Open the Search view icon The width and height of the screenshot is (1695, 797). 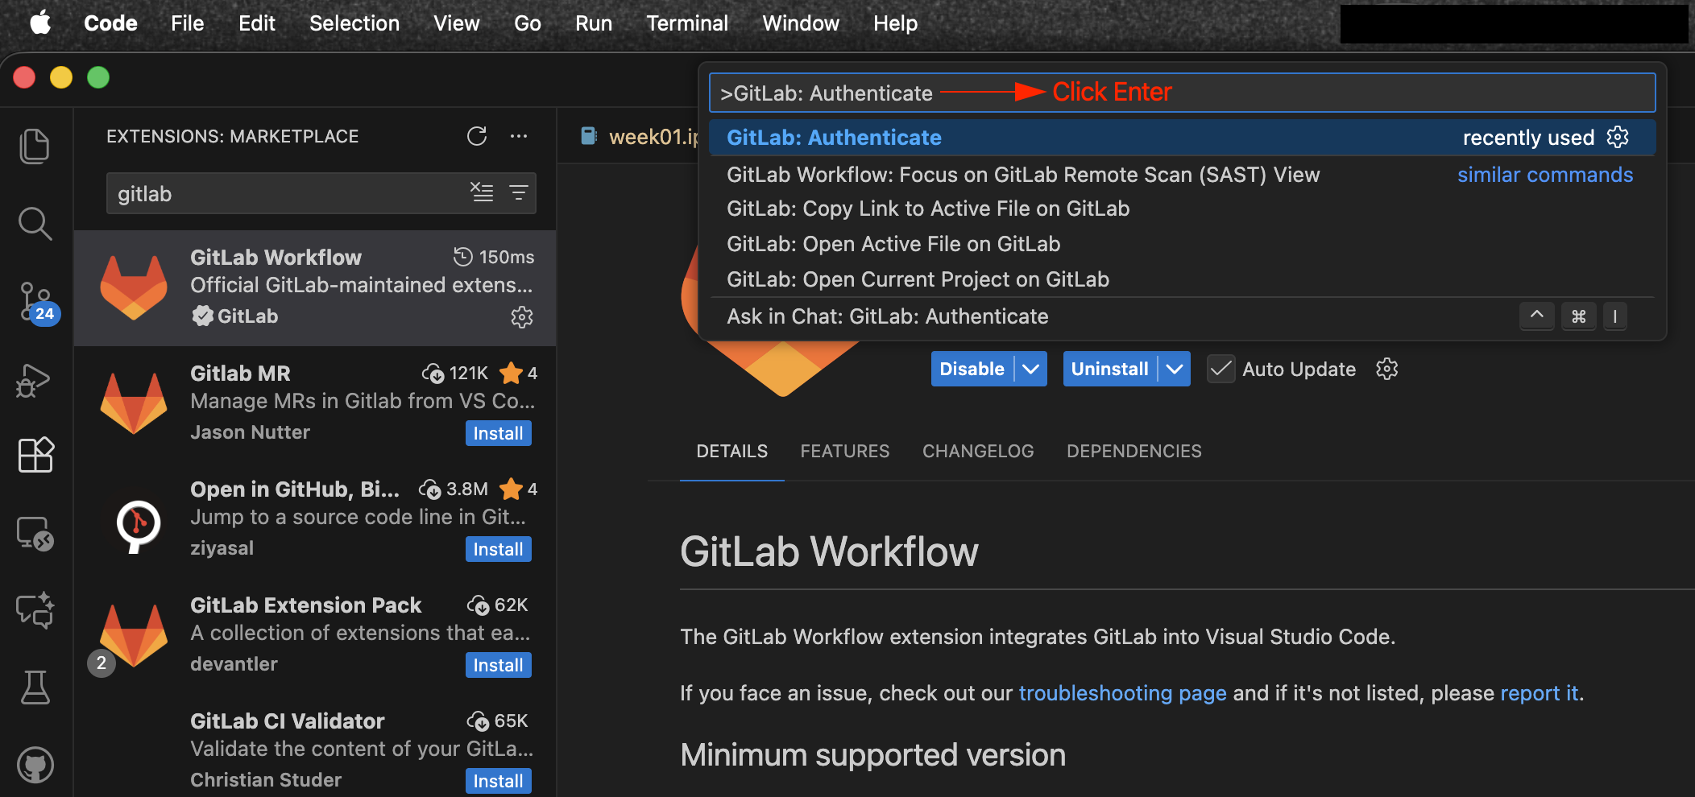[35, 224]
